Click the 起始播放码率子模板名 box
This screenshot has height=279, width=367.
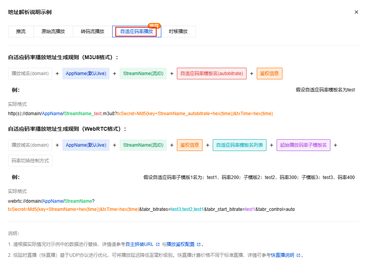coord(303,145)
